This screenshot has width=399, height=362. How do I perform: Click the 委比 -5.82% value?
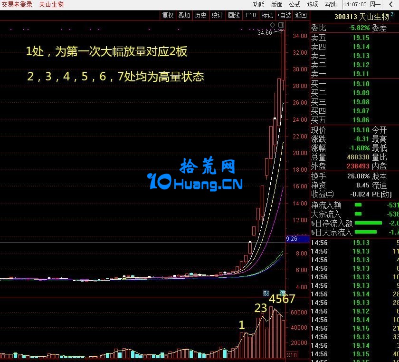click(x=359, y=28)
